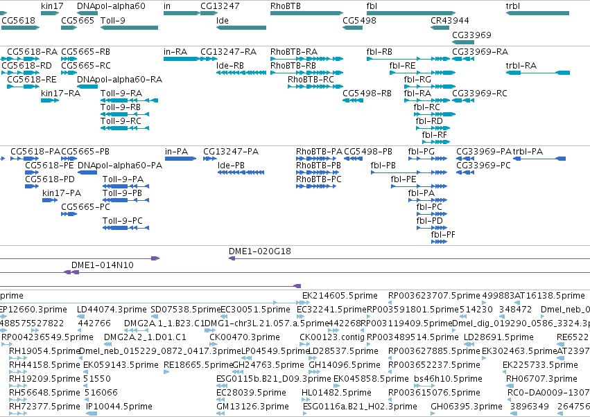Click the EK225733.5prime EST label

pos(540,365)
